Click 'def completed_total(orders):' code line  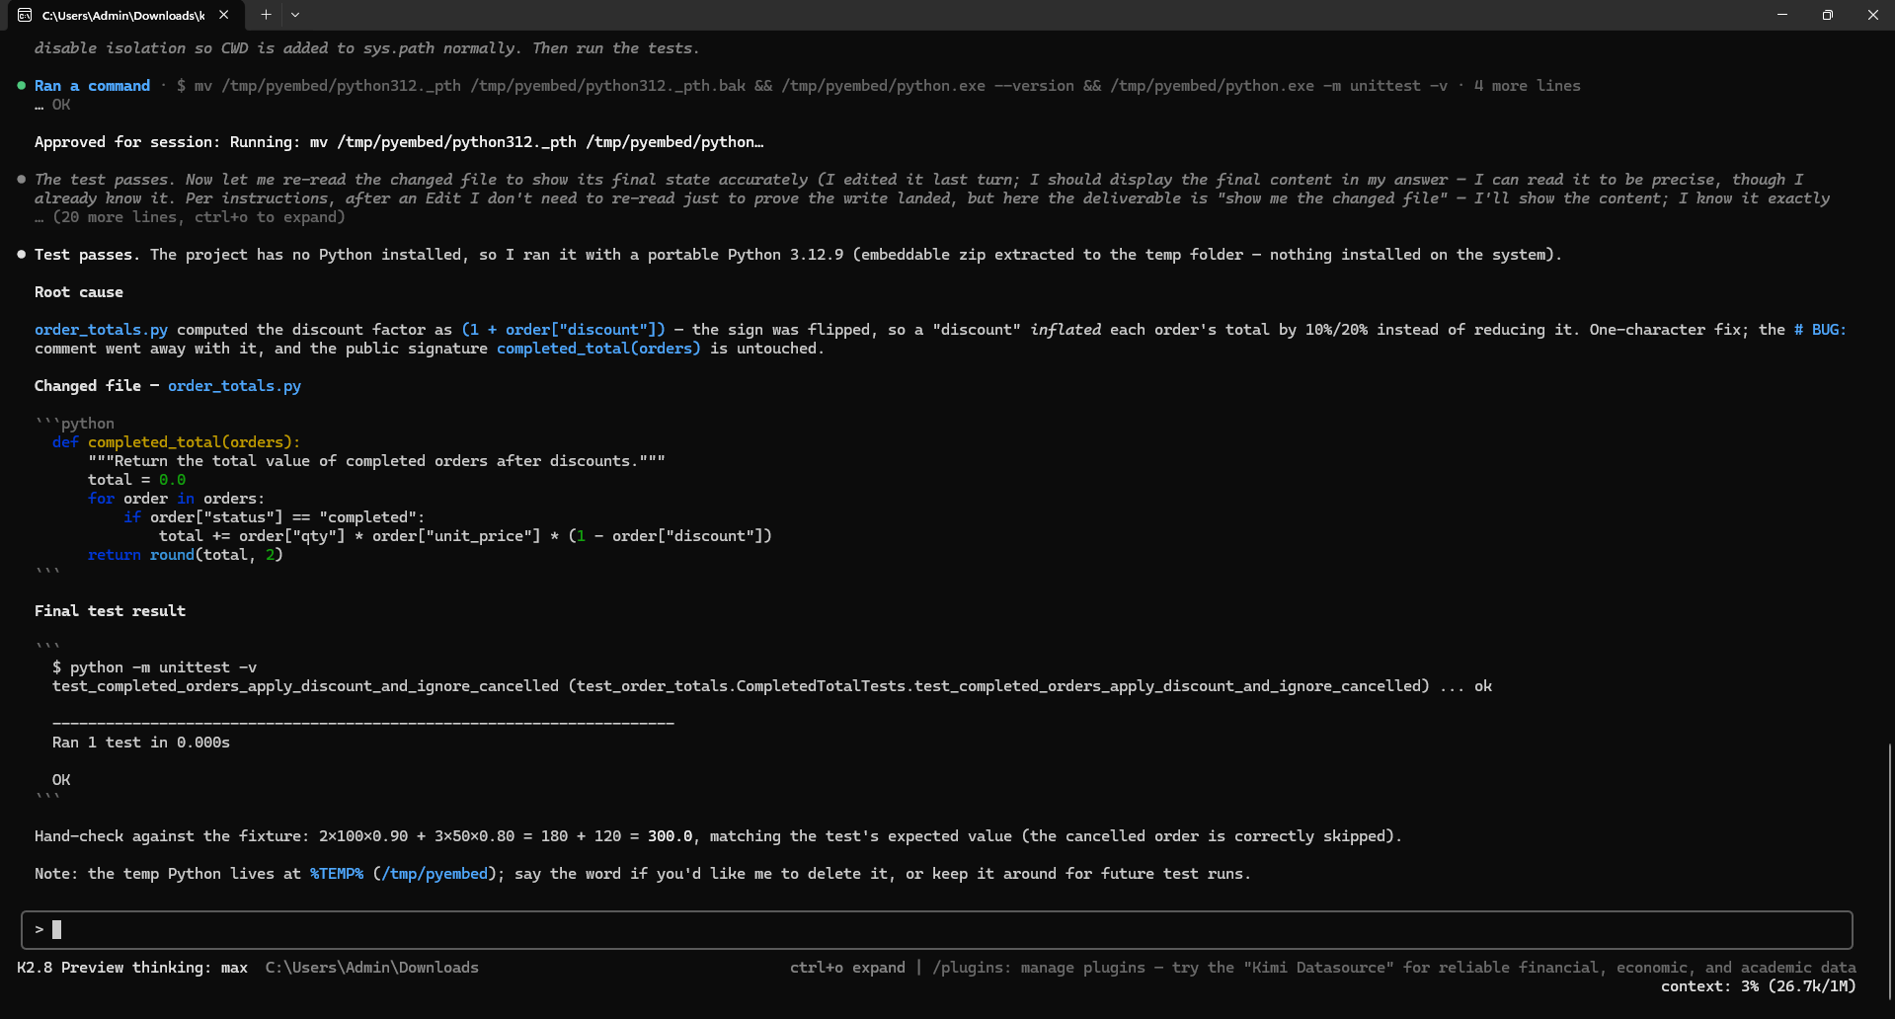pos(176,442)
